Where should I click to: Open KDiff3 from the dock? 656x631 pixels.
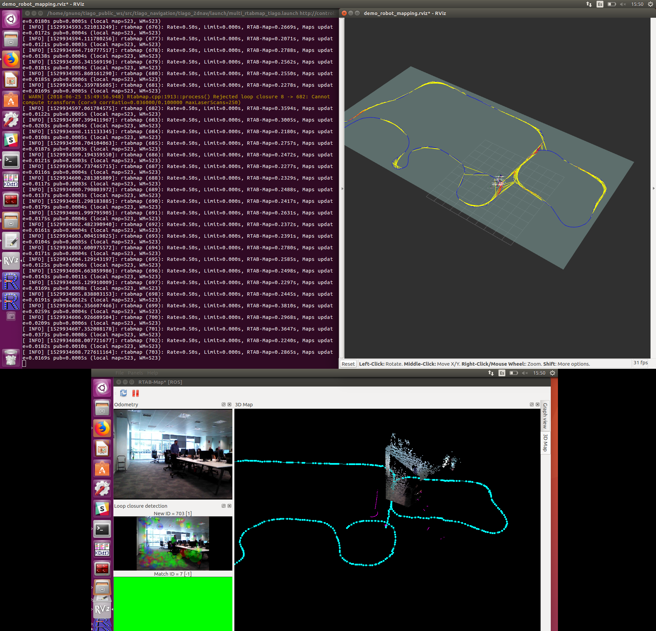point(11,180)
